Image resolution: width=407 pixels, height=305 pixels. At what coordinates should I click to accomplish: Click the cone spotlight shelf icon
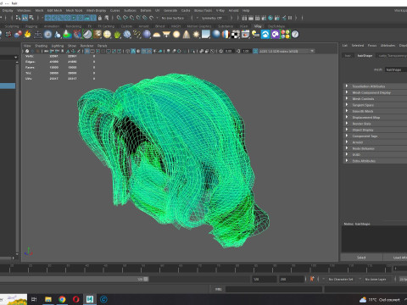click(x=187, y=35)
